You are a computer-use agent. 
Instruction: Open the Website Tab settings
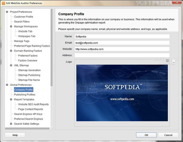[25, 31]
